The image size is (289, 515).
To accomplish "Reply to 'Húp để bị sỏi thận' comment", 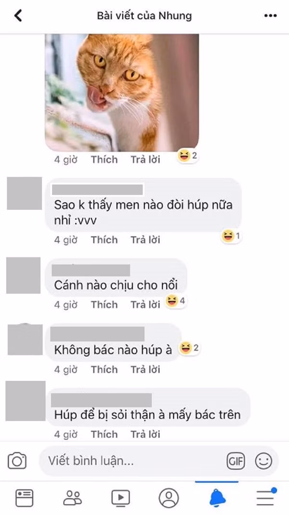I will click(x=145, y=434).
